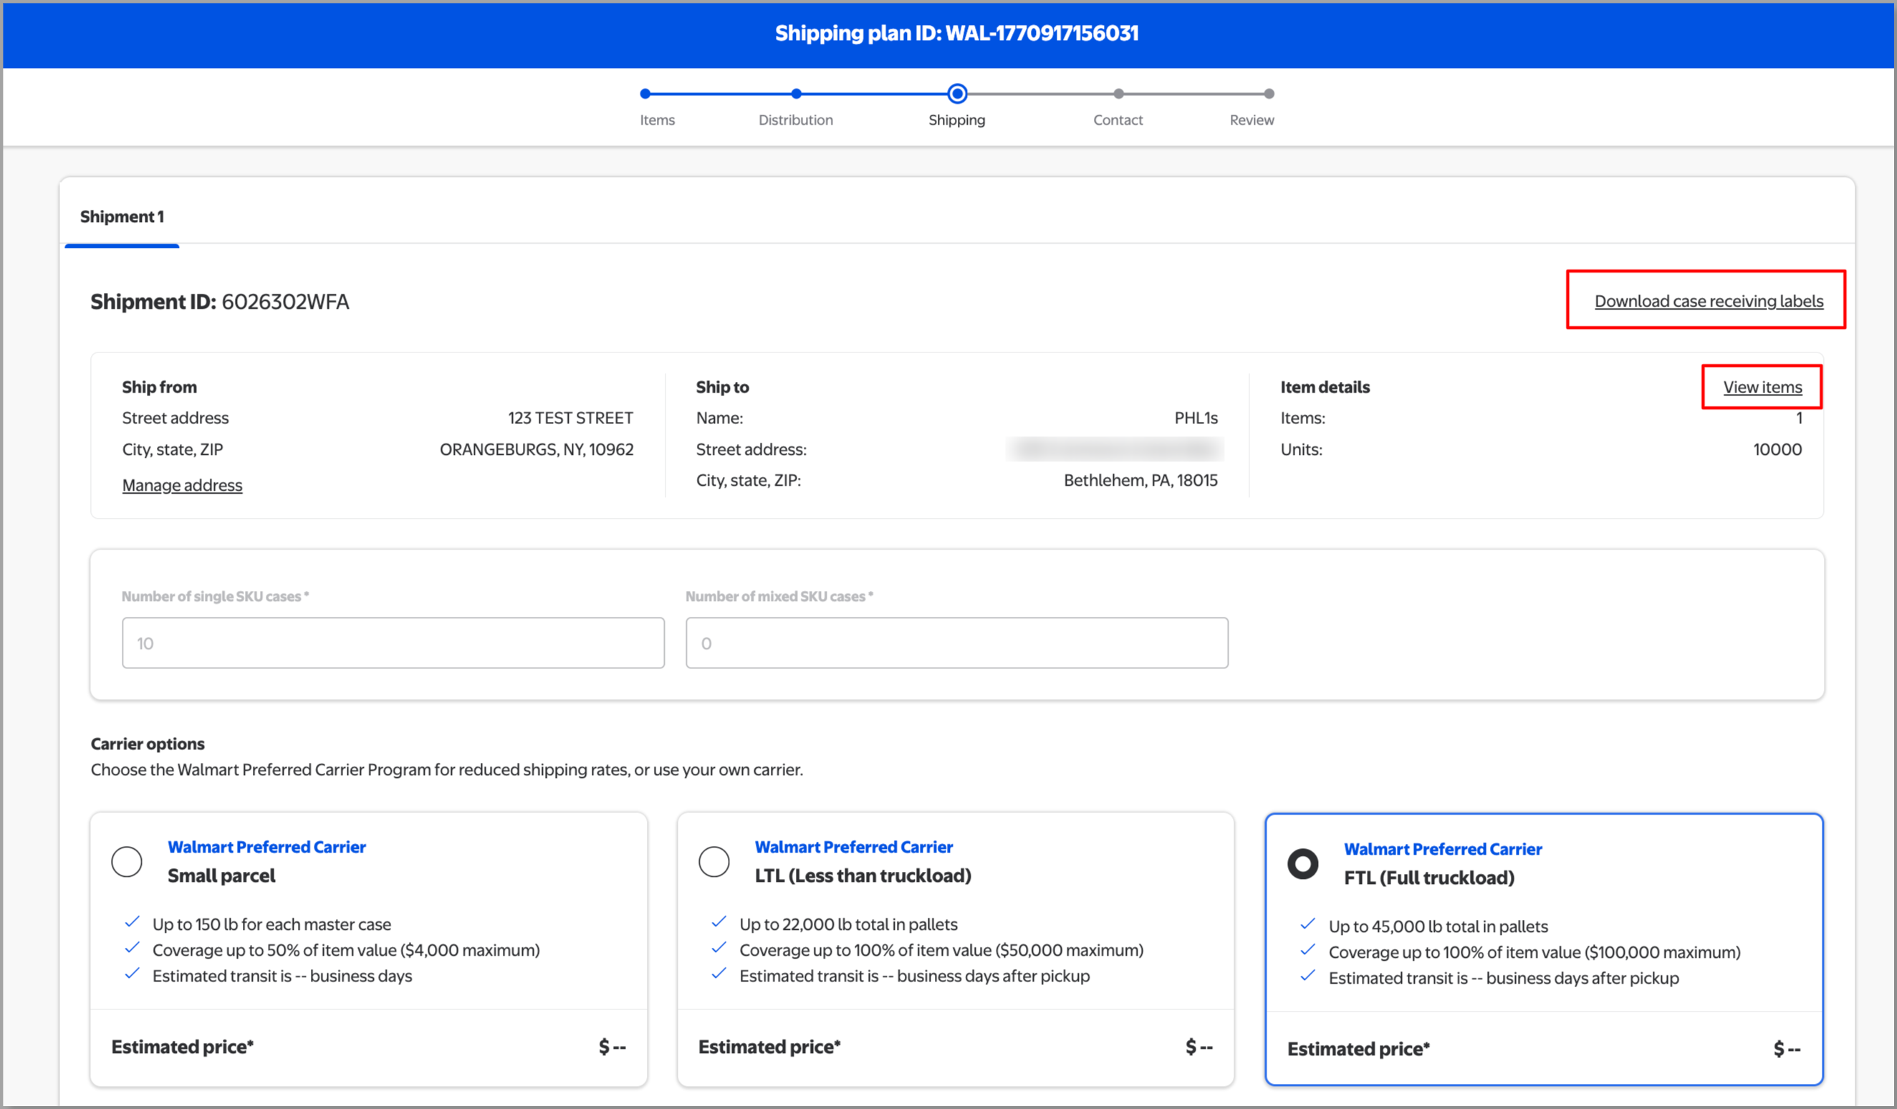The height and width of the screenshot is (1109, 1897).
Task: Select the Small parcel carrier radio button
Action: click(127, 861)
